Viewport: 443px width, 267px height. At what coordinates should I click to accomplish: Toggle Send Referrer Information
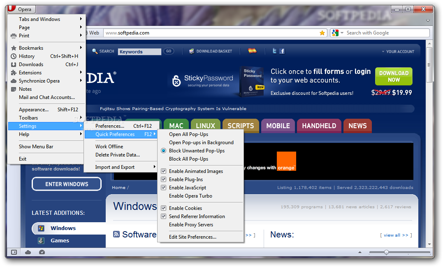[163, 216]
